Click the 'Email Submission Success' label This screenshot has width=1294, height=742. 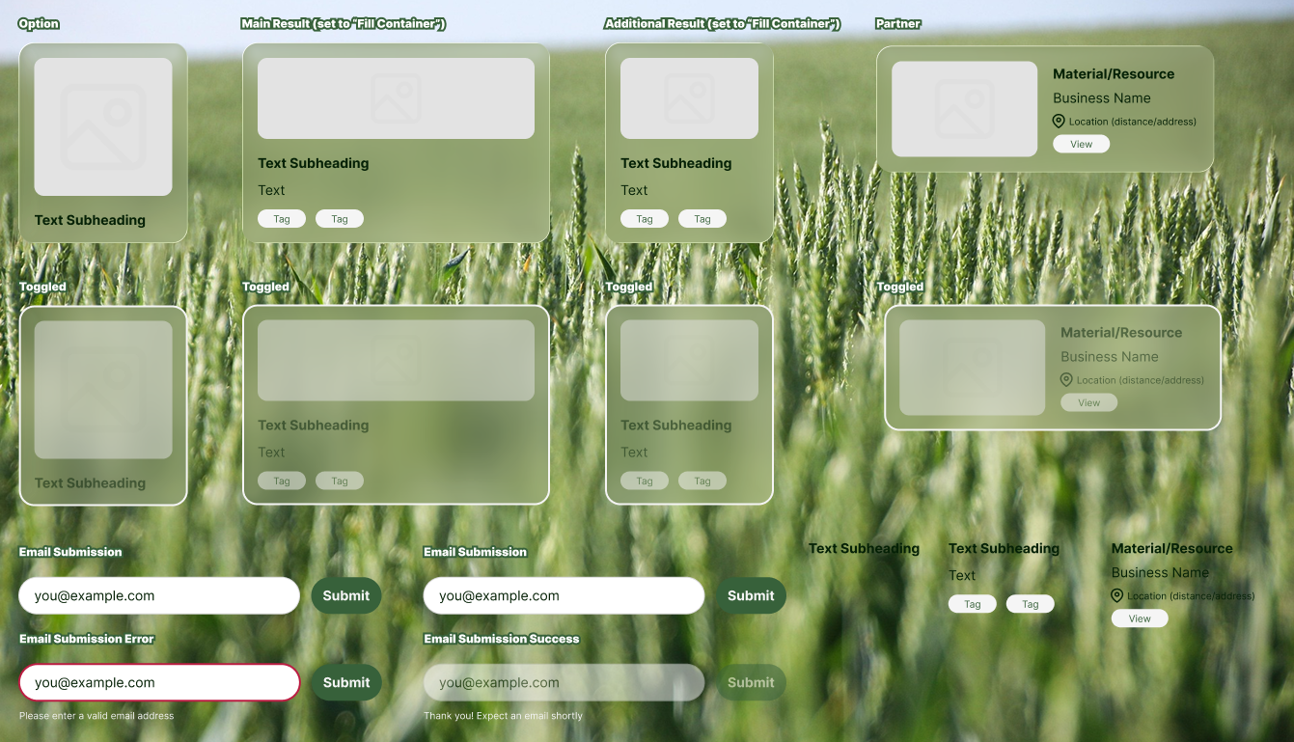(x=502, y=639)
